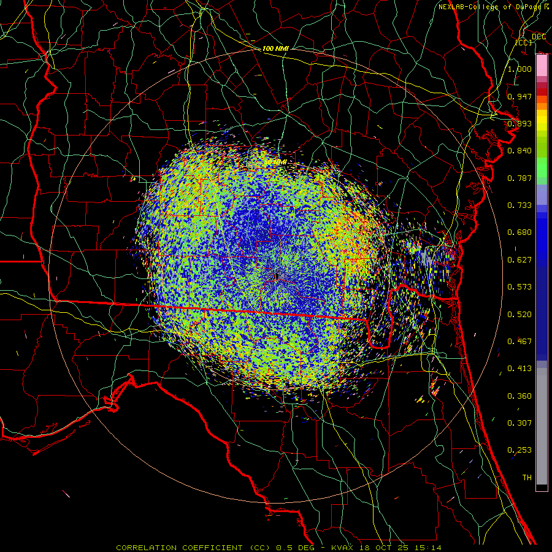Select the 0.573 legend value
This screenshot has width=552, height=552.
(519, 287)
